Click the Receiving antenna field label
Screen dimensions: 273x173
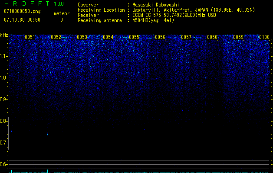100,20
